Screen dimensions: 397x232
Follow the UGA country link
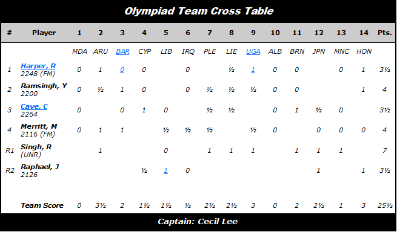[253, 51]
